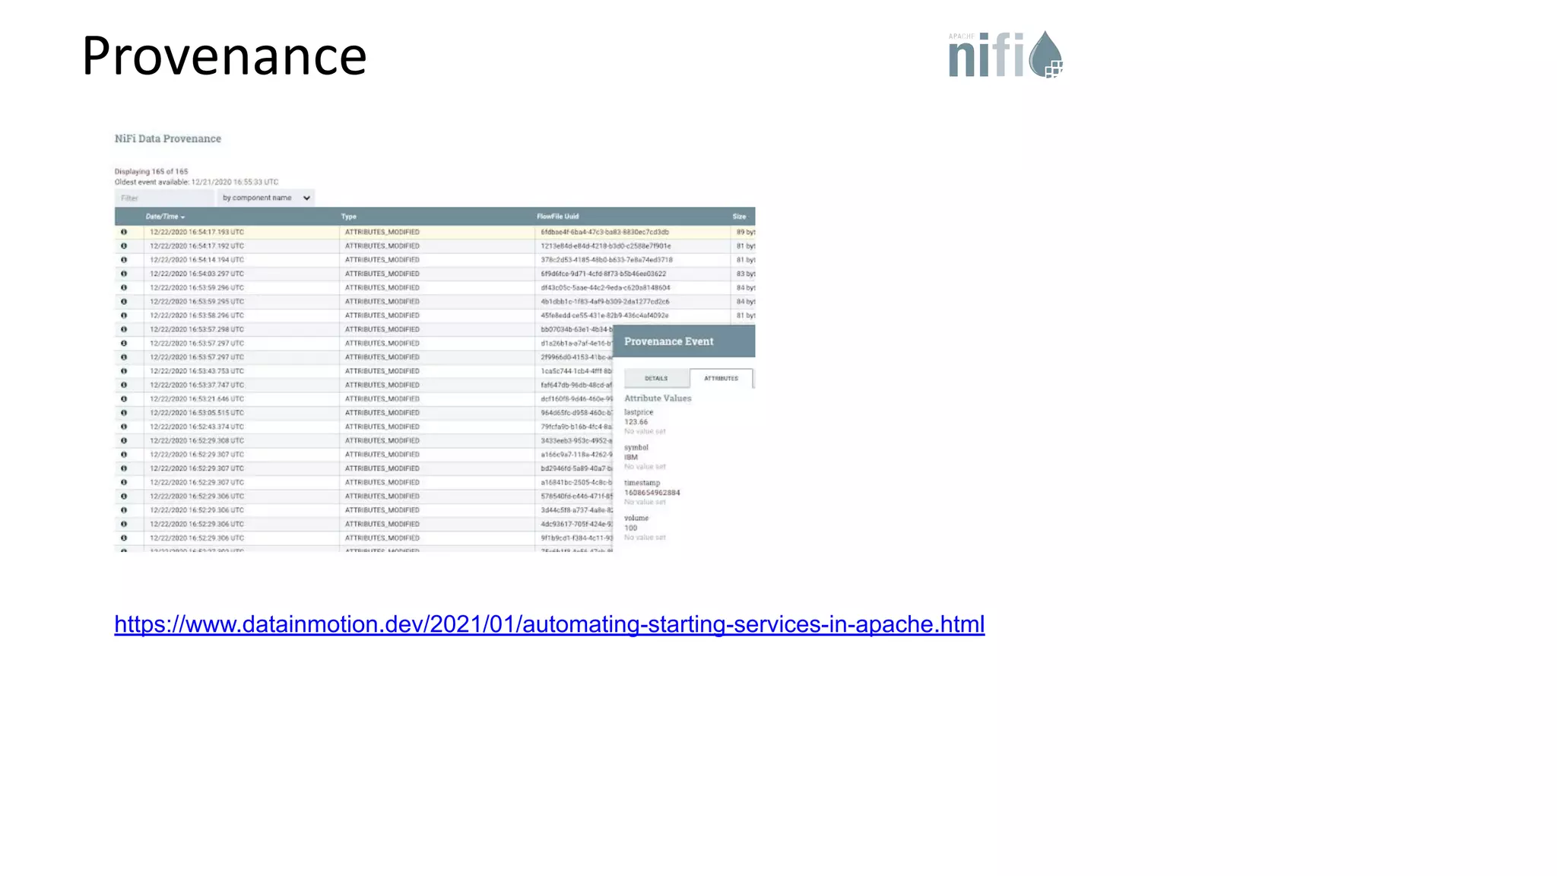Sort by the Date/Time column header
This screenshot has width=1557, height=876.
click(x=165, y=217)
